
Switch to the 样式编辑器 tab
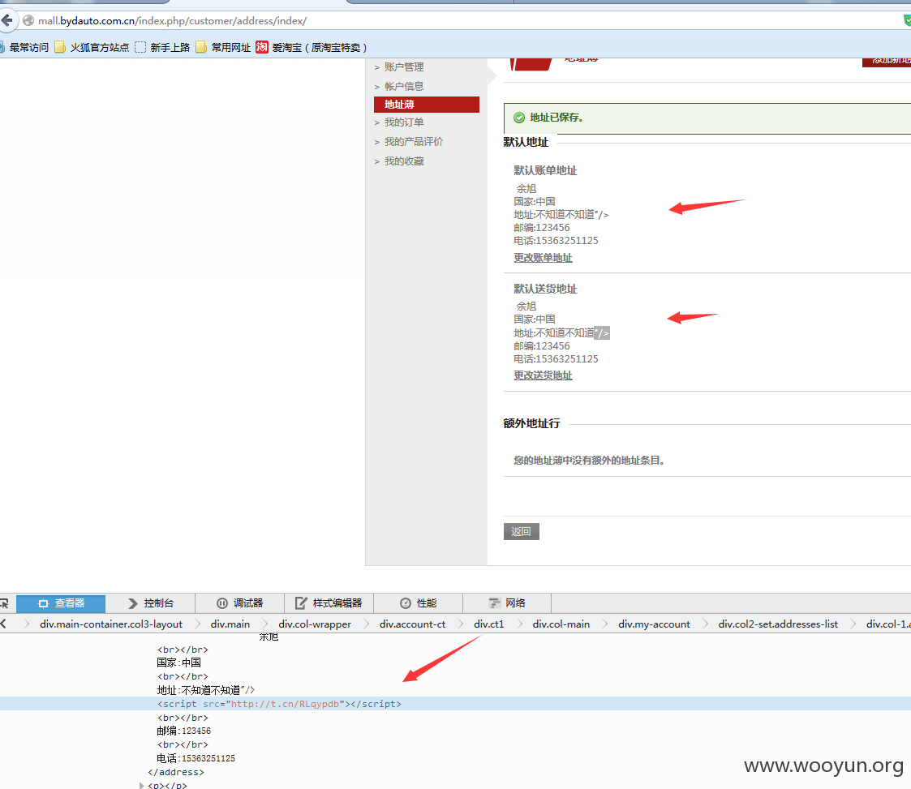[329, 603]
